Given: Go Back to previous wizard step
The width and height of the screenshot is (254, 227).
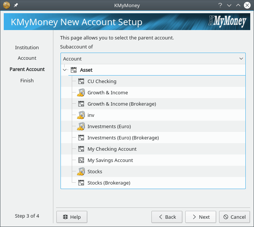Looking at the screenshot, I should coord(167,217).
